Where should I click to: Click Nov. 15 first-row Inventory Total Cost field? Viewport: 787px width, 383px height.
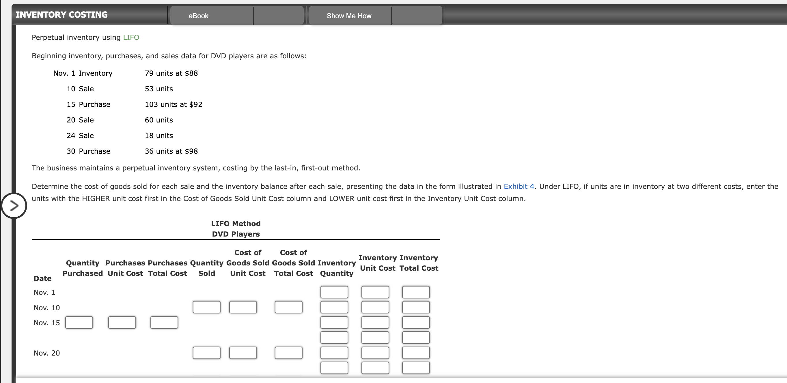pos(415,322)
